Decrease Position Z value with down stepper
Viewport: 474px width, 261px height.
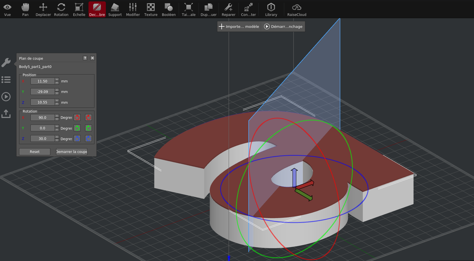pyautogui.click(x=57, y=104)
